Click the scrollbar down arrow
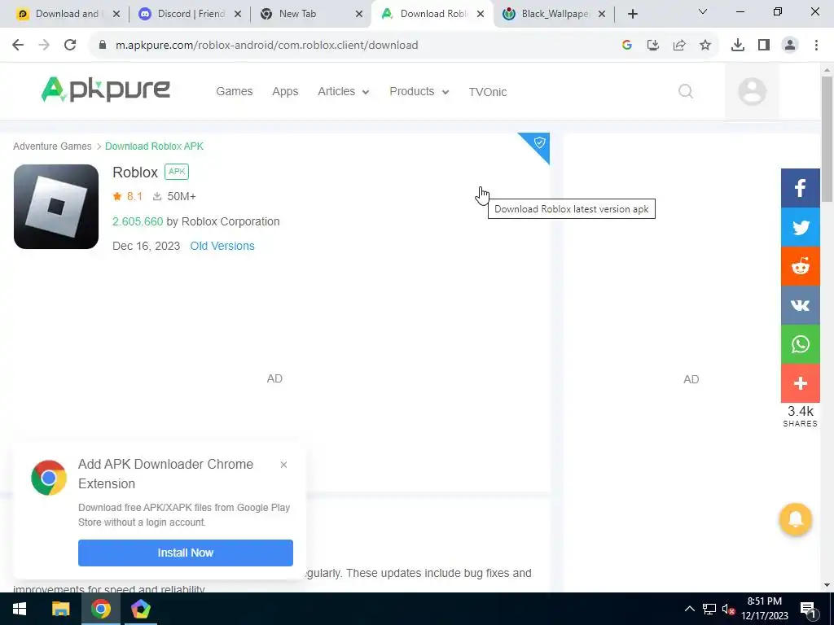Viewport: 834px width, 625px height. pos(827,586)
